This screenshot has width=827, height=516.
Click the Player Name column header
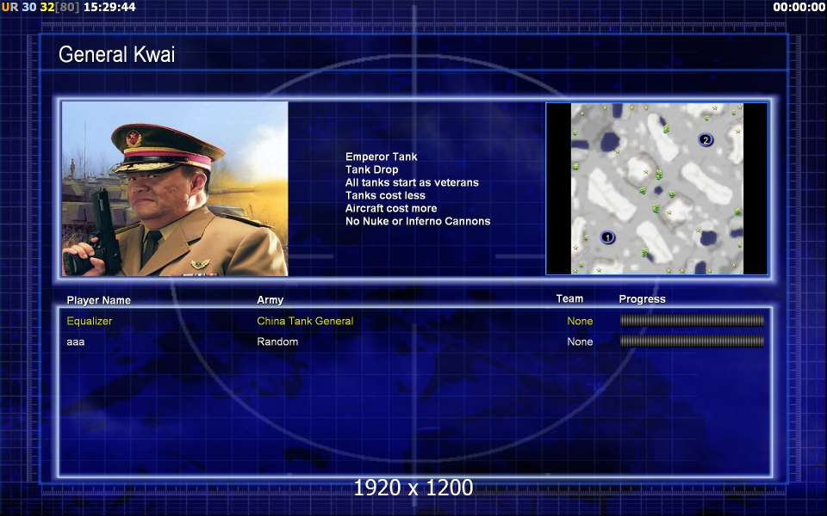point(98,300)
